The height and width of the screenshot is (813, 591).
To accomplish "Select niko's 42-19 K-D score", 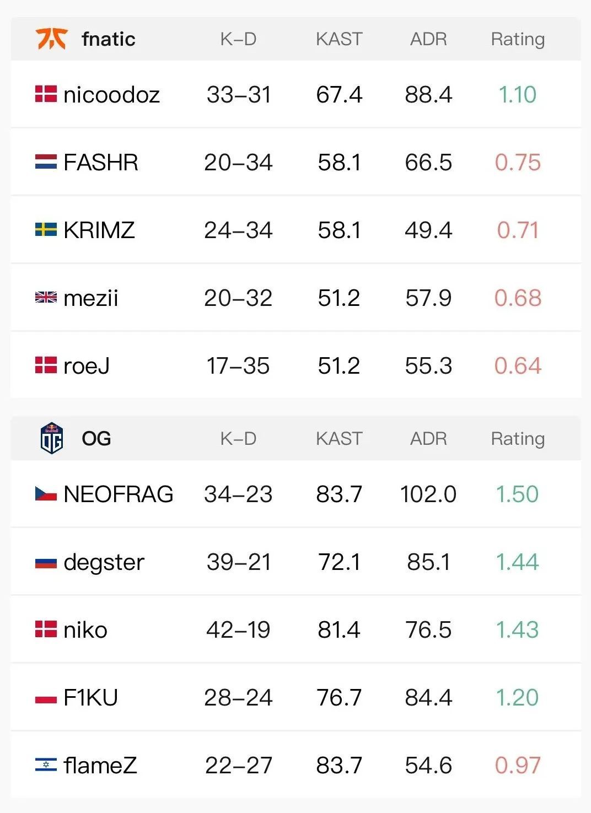I will point(238,630).
